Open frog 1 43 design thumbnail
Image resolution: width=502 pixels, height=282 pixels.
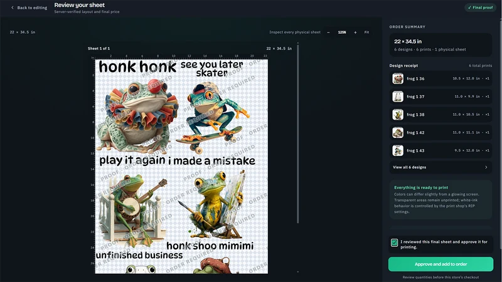coord(398,150)
